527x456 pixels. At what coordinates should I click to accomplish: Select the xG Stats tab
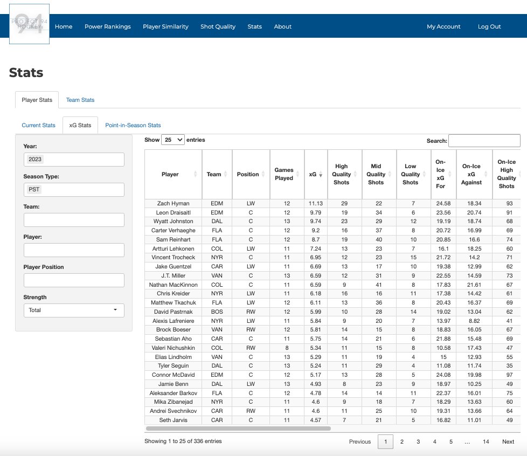pos(80,125)
